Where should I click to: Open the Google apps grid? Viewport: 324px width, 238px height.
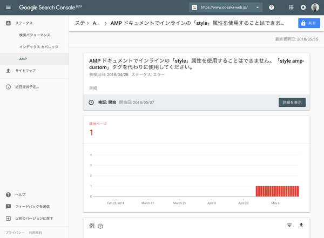point(291,8)
